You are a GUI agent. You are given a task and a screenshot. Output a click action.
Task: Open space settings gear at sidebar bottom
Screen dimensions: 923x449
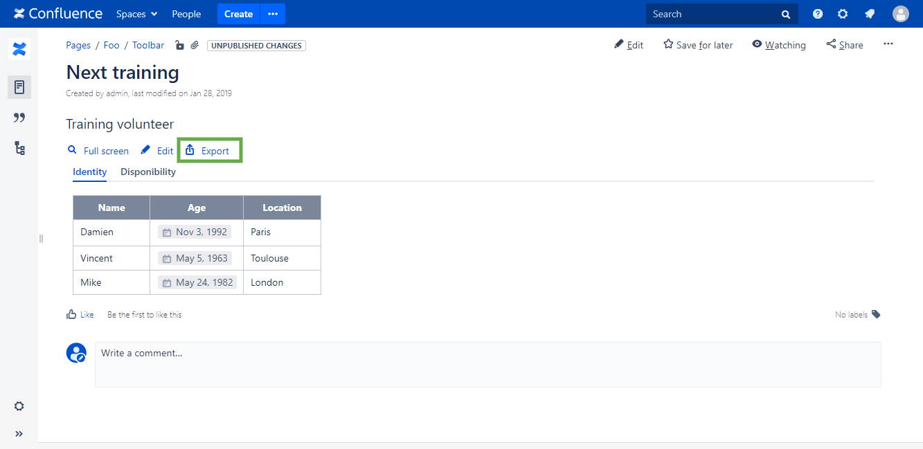click(19, 406)
